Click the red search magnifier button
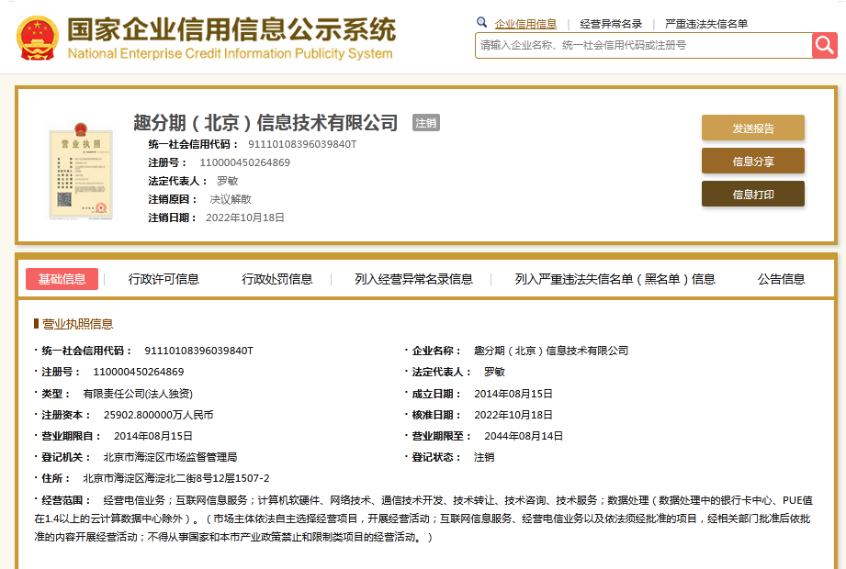This screenshot has width=846, height=569. coord(824,45)
